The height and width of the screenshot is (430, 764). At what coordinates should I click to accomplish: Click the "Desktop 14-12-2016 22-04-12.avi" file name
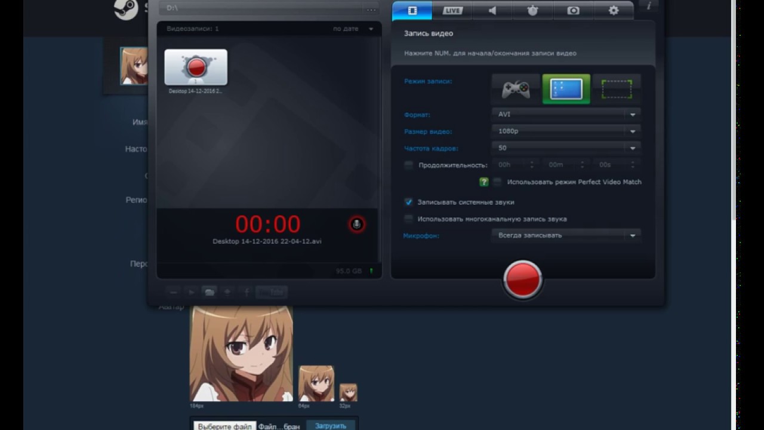(x=267, y=241)
